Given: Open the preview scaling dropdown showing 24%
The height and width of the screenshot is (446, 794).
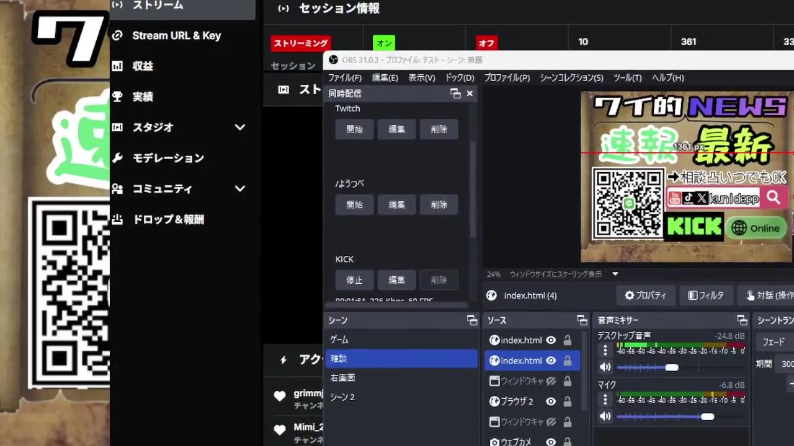Looking at the screenshot, I should coord(615,274).
